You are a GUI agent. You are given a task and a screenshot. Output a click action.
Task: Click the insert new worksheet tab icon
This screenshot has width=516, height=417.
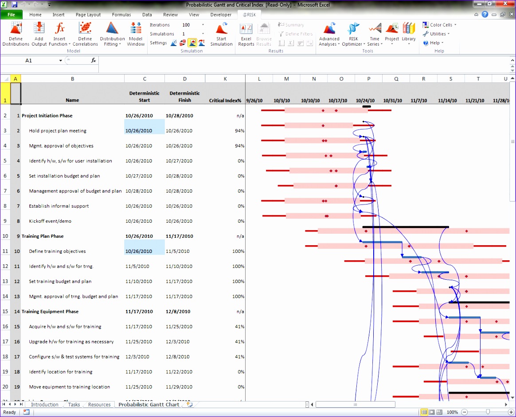(x=190, y=405)
